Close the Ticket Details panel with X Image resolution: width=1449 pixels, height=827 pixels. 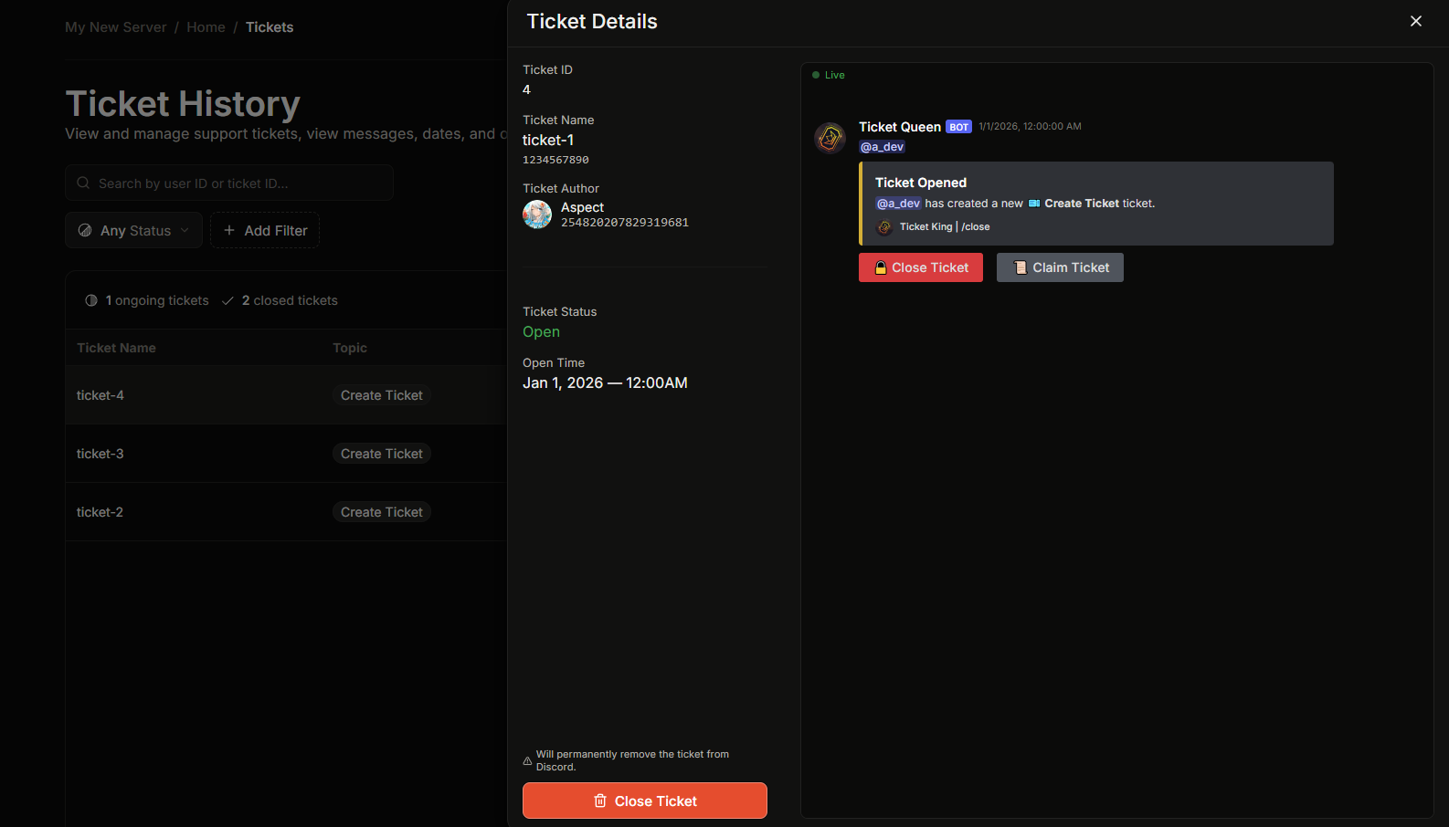1416,21
